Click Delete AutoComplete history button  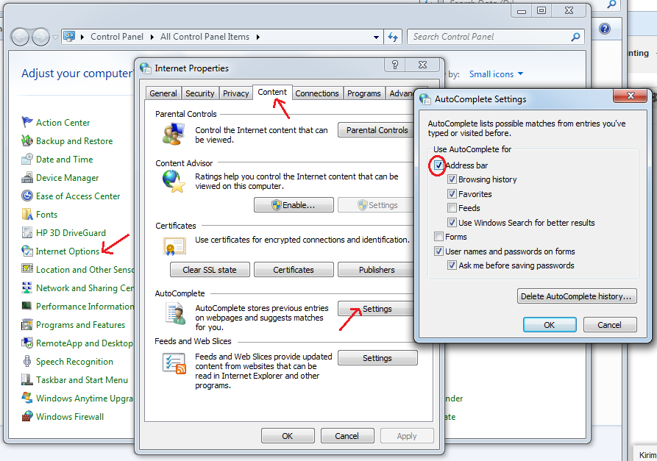[x=577, y=296]
